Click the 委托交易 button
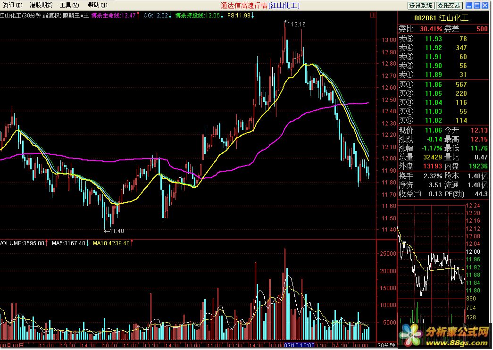 pos(449,5)
